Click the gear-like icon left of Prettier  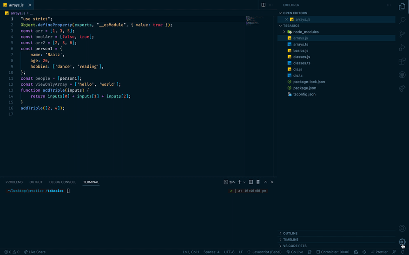tap(364, 252)
